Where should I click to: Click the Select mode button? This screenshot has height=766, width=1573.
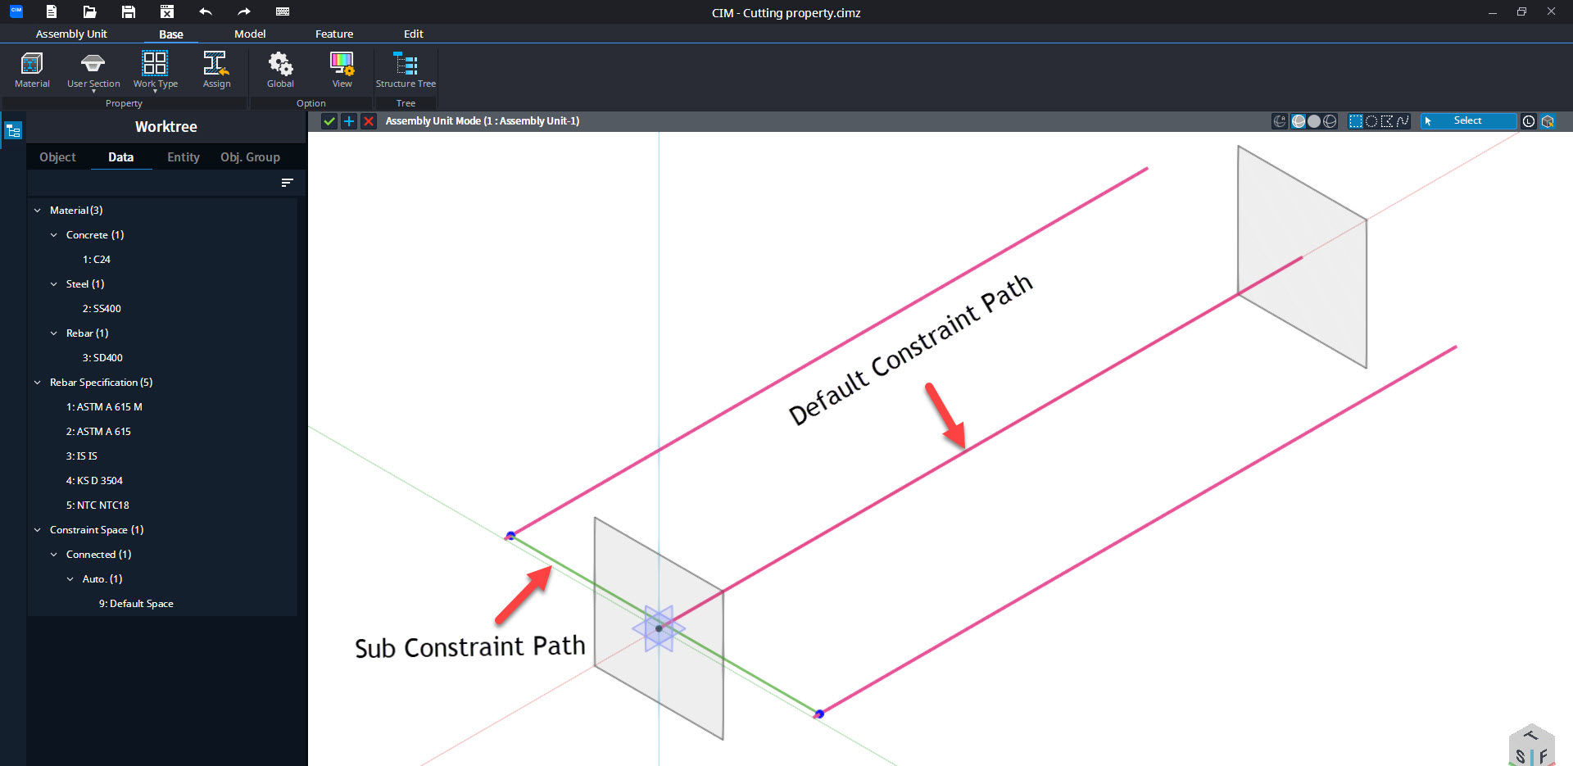[x=1467, y=121]
